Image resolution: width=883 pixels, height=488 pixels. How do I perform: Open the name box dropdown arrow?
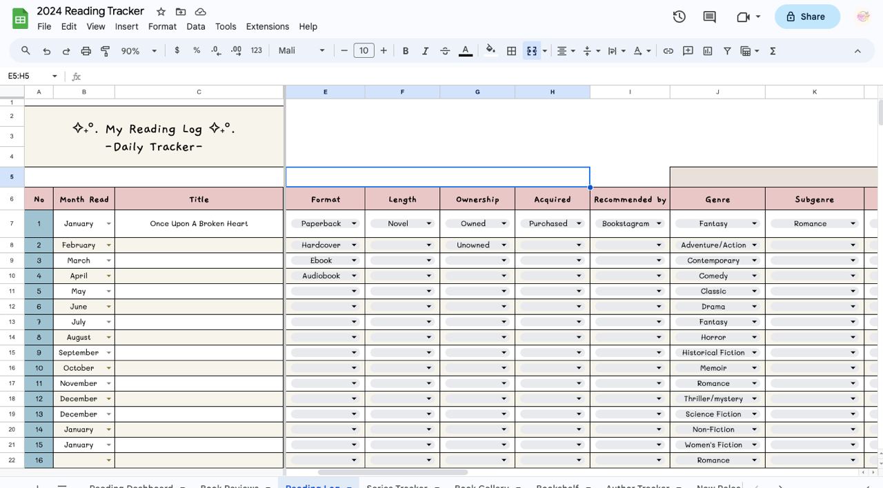[x=54, y=76]
